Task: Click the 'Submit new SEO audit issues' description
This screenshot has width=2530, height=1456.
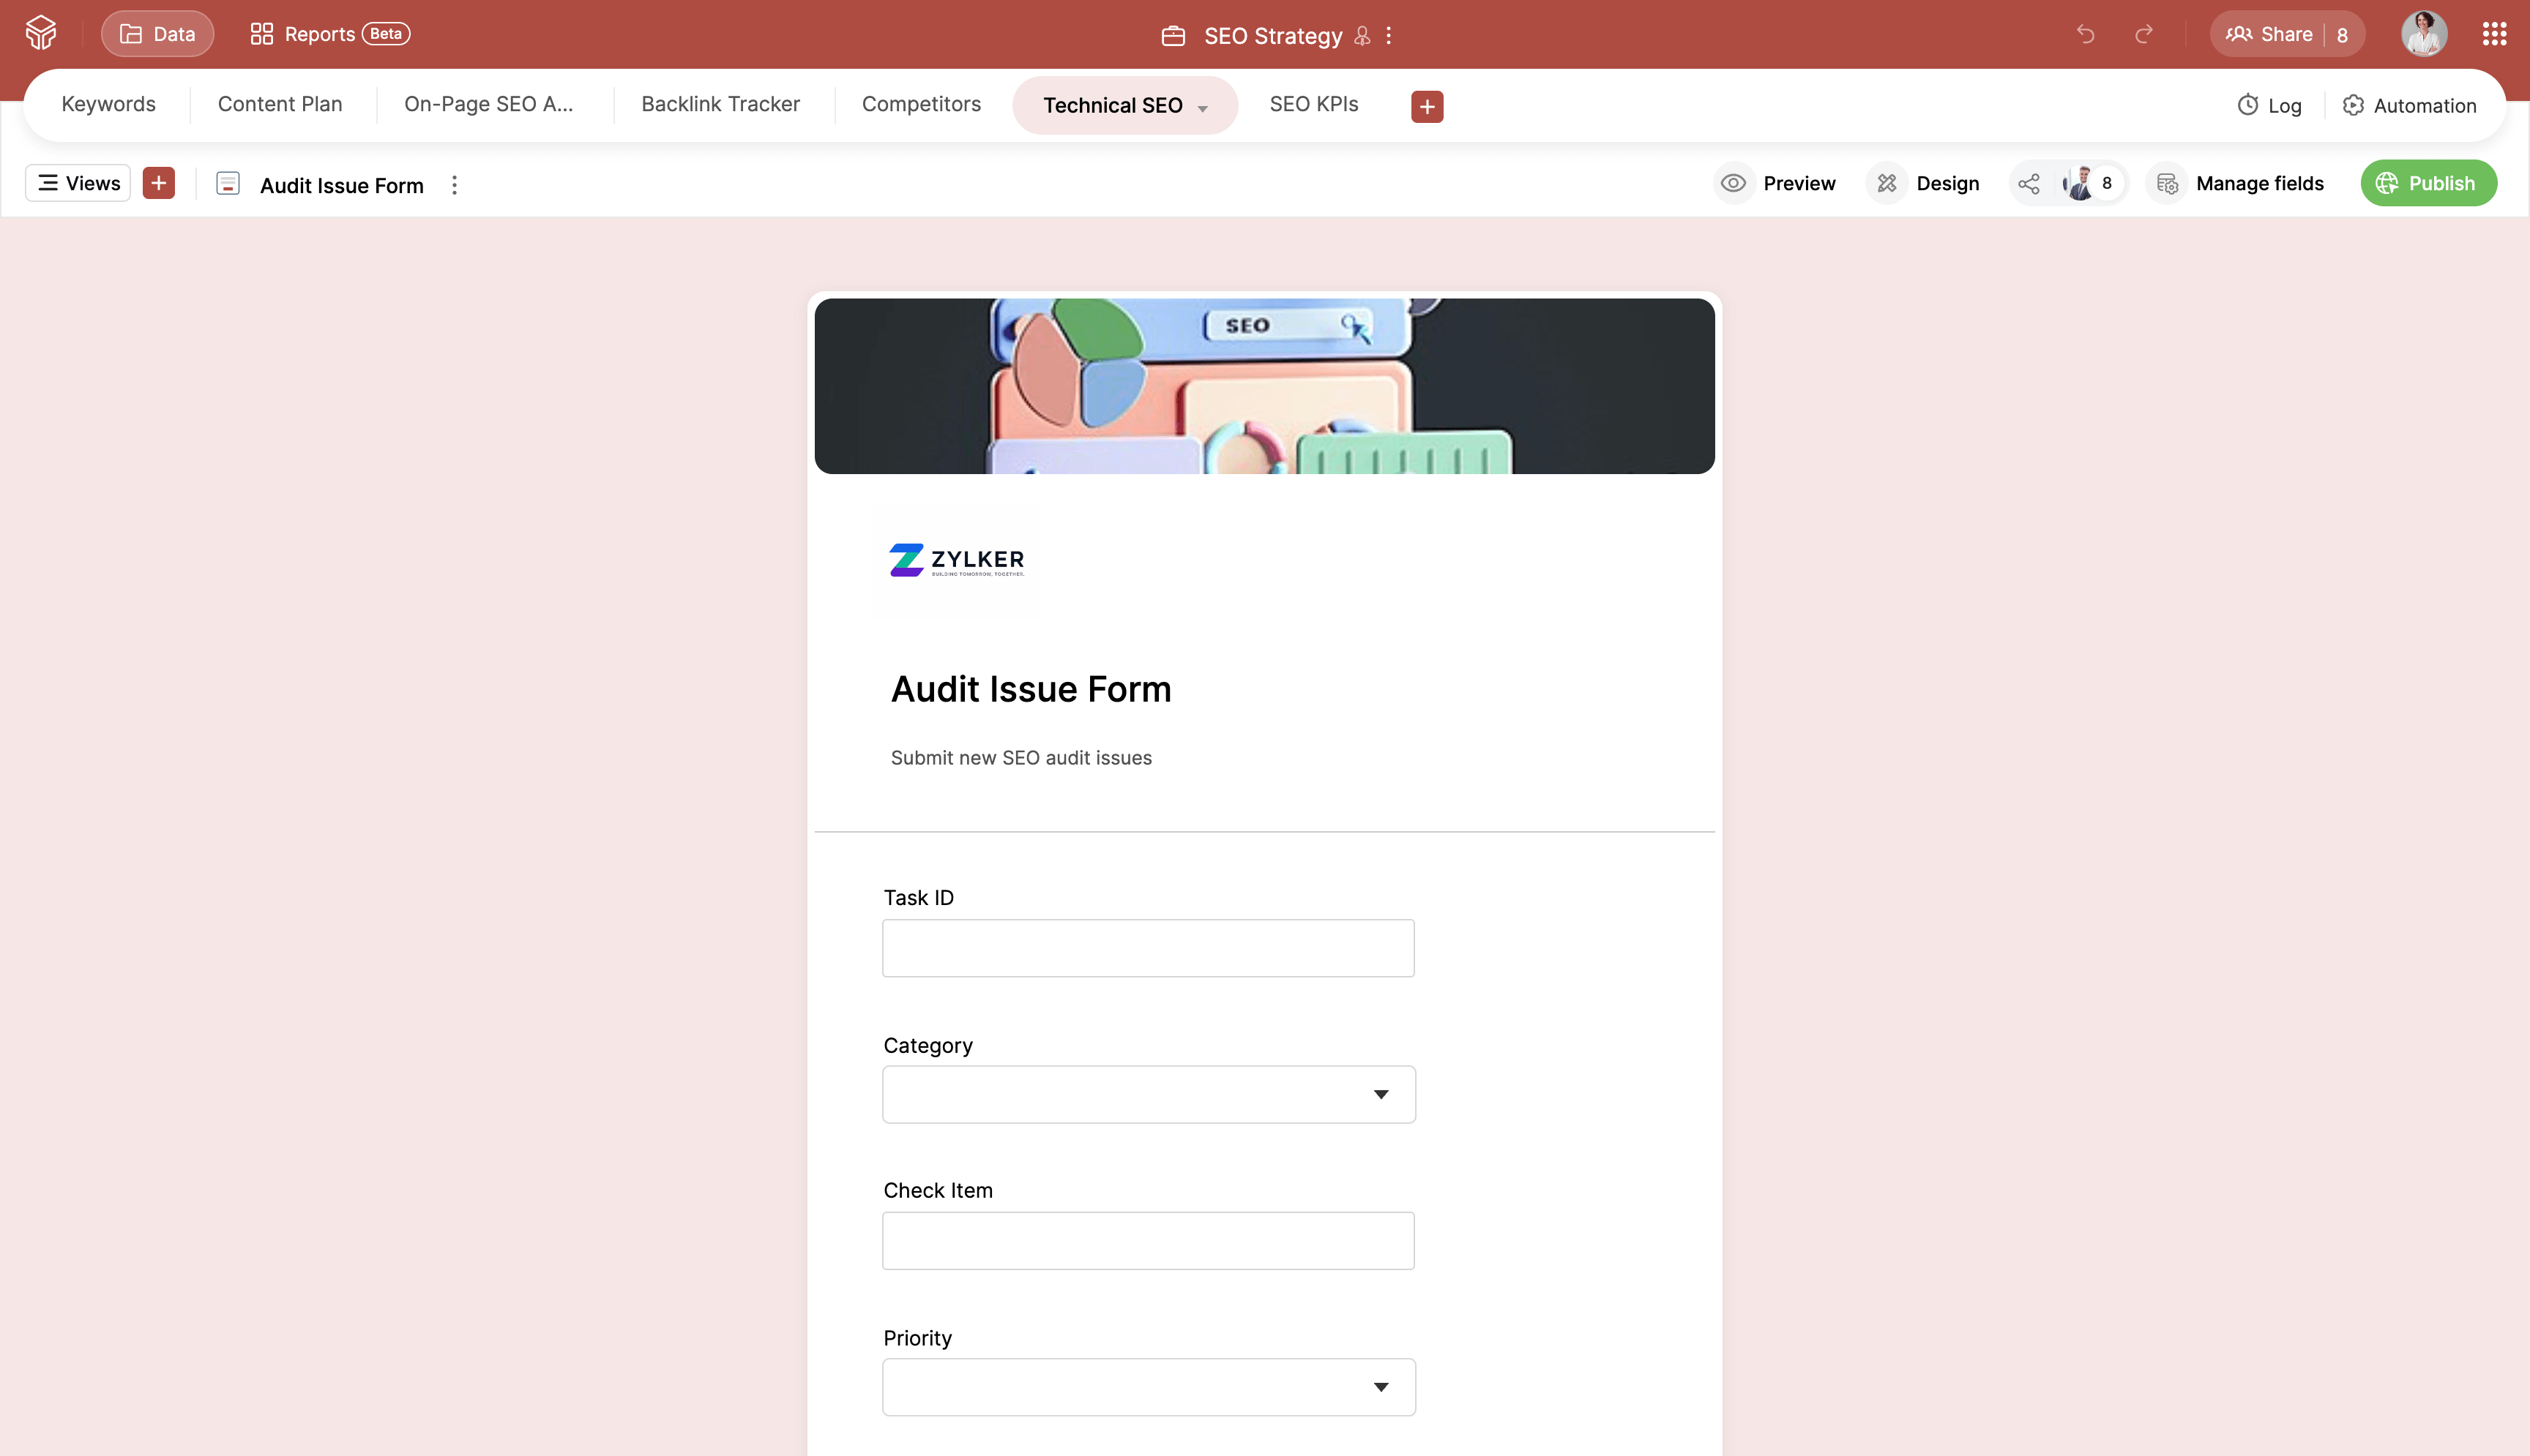Action: click(1021, 758)
